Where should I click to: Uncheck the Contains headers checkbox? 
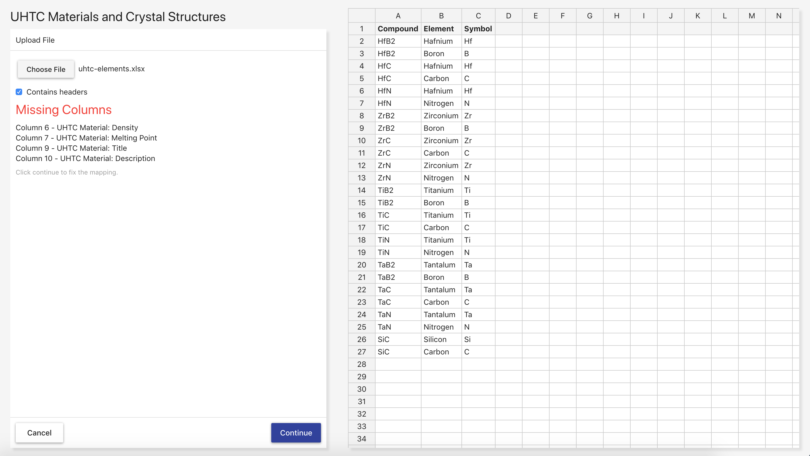(x=19, y=92)
